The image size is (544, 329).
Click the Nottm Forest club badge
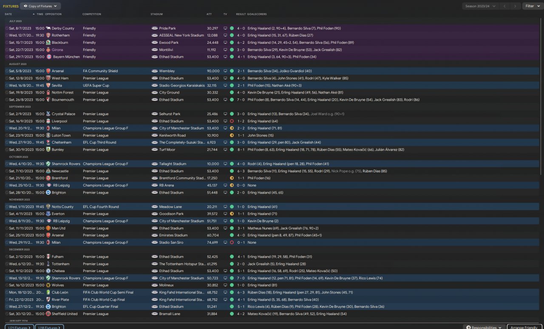click(48, 93)
